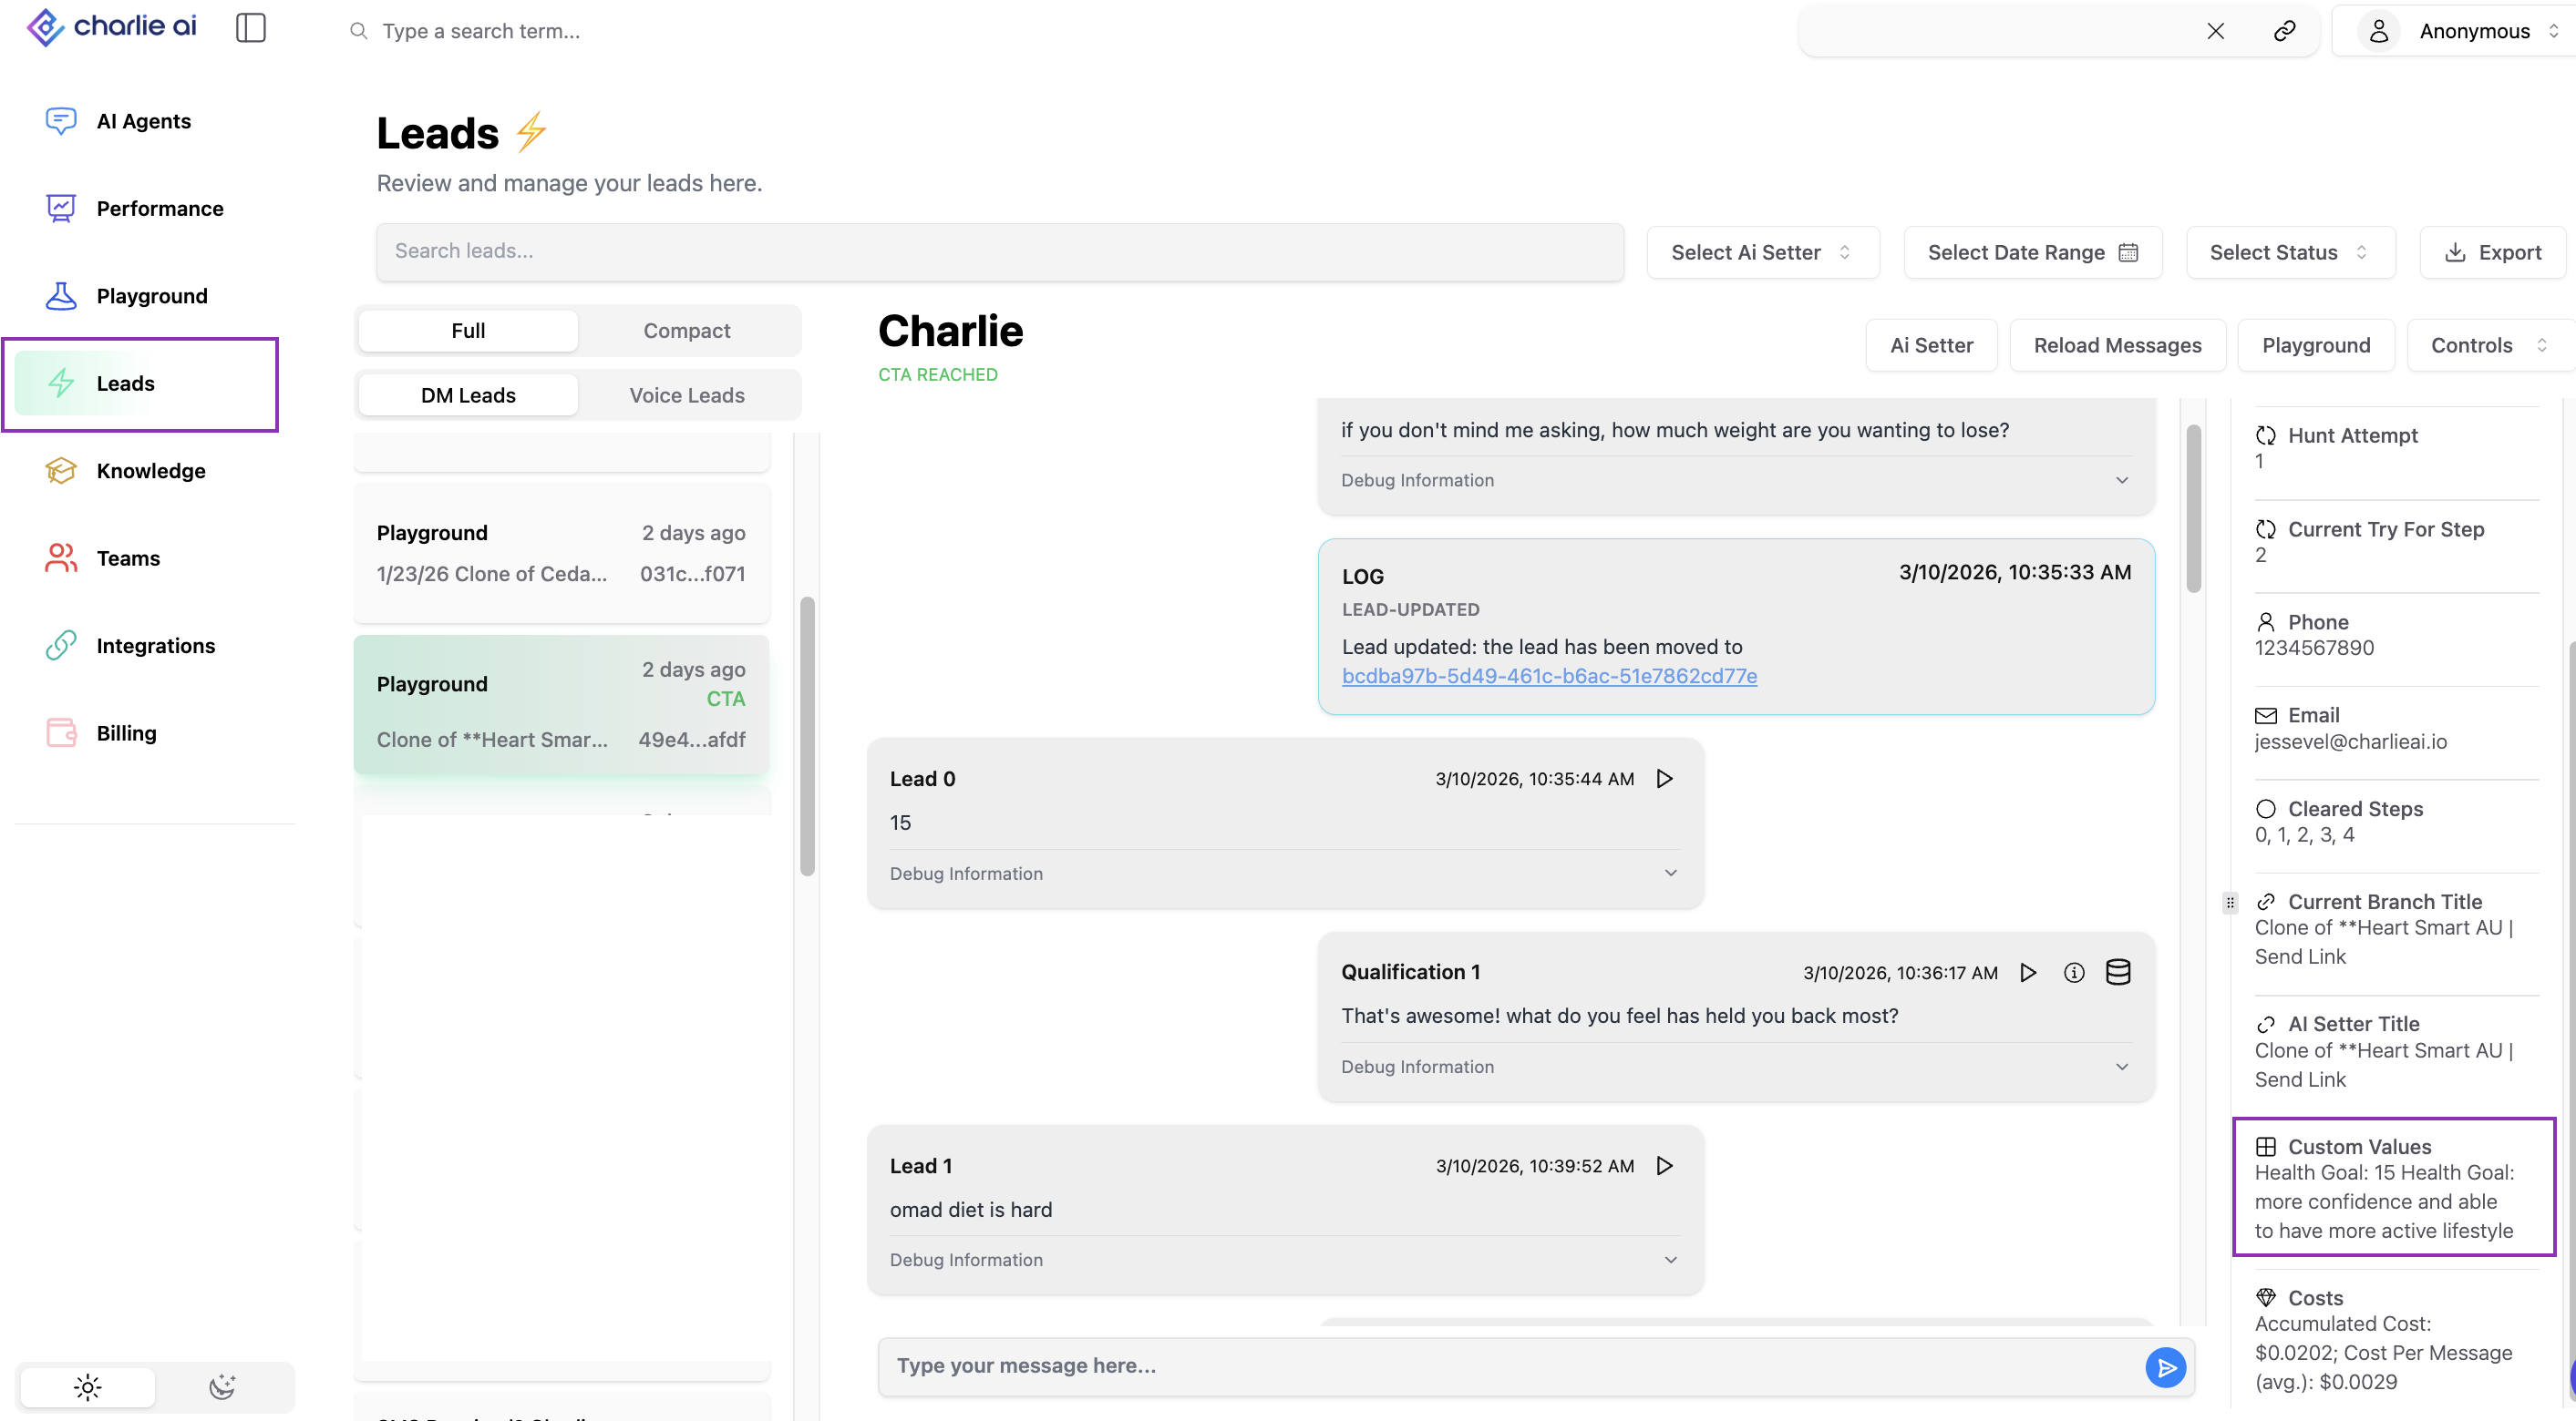Screen dimensions: 2576x1421
Task: Open the Select Date Range picker
Action: (x=2032, y=253)
